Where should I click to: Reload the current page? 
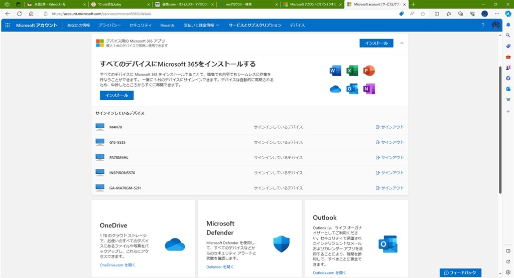pos(20,14)
